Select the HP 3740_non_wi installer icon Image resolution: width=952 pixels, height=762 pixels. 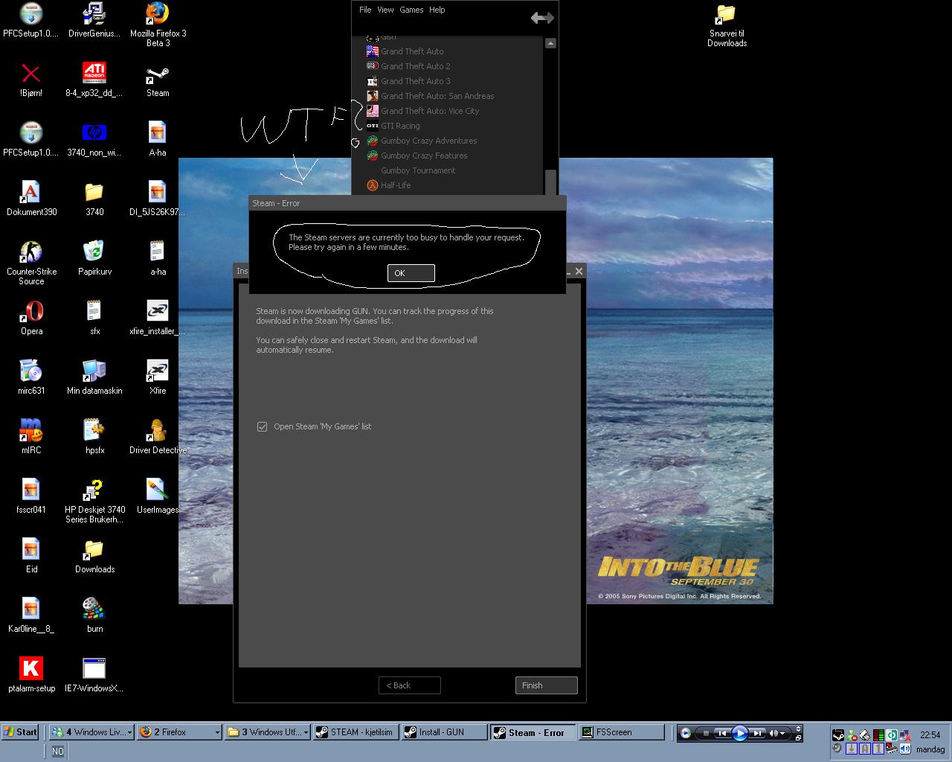click(94, 139)
